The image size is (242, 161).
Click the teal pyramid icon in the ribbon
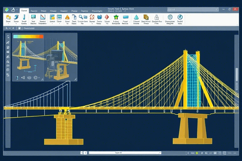pos(136,17)
